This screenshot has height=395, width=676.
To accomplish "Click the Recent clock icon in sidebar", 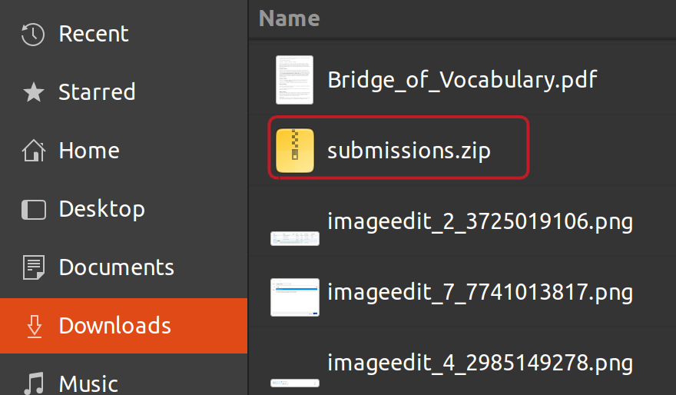I will pyautogui.click(x=33, y=34).
